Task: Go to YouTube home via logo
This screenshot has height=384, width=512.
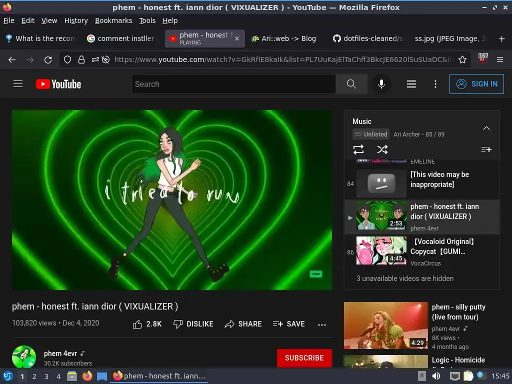Action: [58, 84]
